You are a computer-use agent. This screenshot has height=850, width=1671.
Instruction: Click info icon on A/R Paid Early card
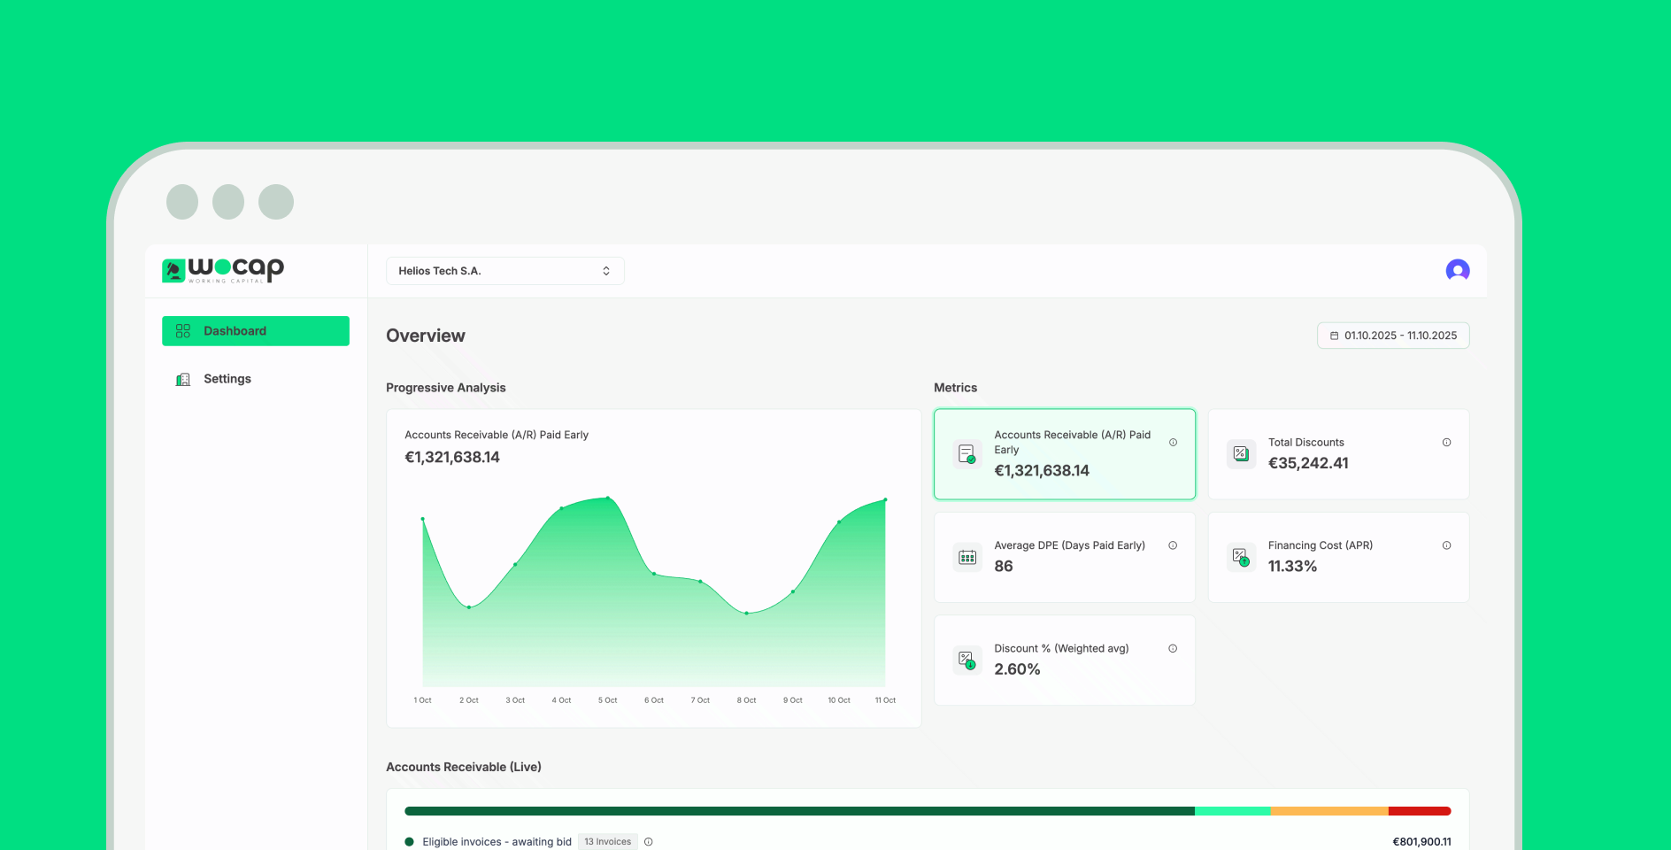(1173, 443)
